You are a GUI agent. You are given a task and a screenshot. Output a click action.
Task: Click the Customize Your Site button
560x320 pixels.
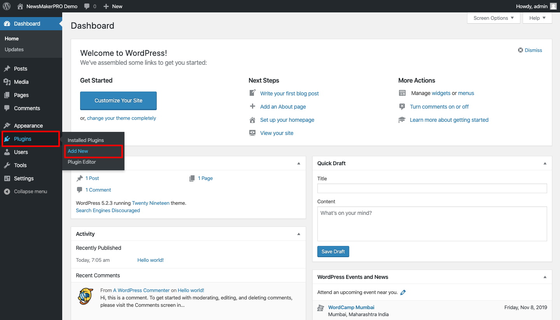click(x=118, y=100)
